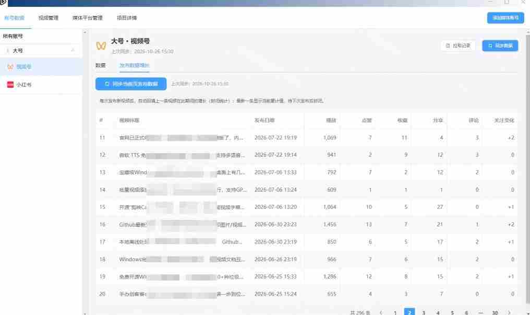The width and height of the screenshot is (530, 315).
Task: Click the refresh icon in the table sync button
Action: pos(107,84)
